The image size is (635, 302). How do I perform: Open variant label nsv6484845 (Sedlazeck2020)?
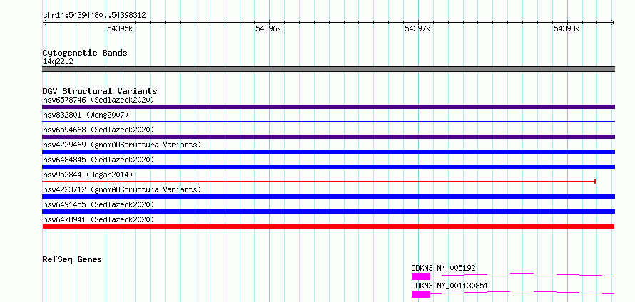(98, 160)
